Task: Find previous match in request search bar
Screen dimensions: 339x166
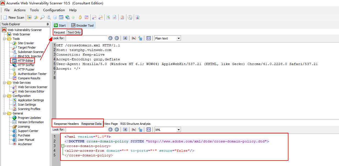Action: point(116,38)
